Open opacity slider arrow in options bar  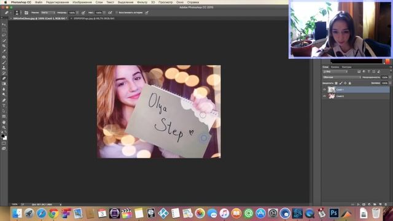click(x=77, y=12)
